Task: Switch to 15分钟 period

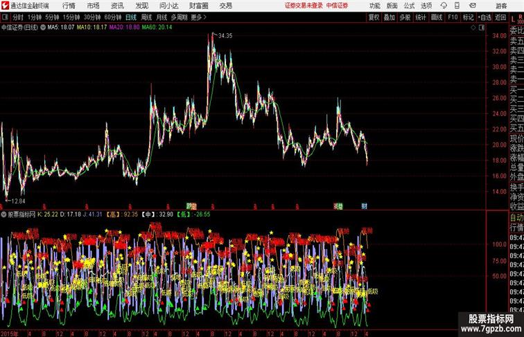Action: [71, 17]
